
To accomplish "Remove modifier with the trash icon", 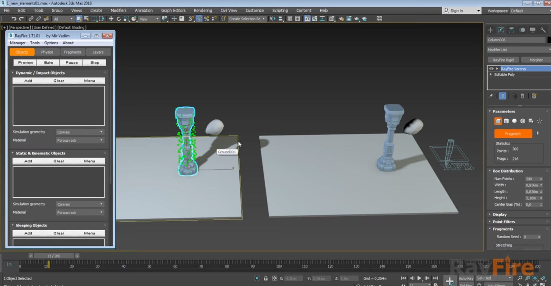I will 522,96.
